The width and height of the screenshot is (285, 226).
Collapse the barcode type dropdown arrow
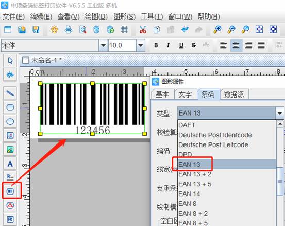pyautogui.click(x=280, y=113)
